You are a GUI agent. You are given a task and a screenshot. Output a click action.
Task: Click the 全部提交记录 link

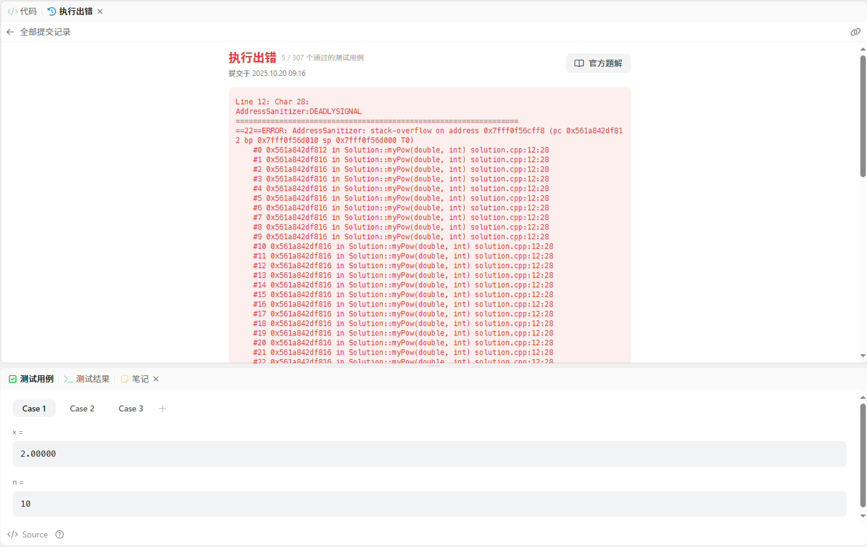tap(45, 32)
